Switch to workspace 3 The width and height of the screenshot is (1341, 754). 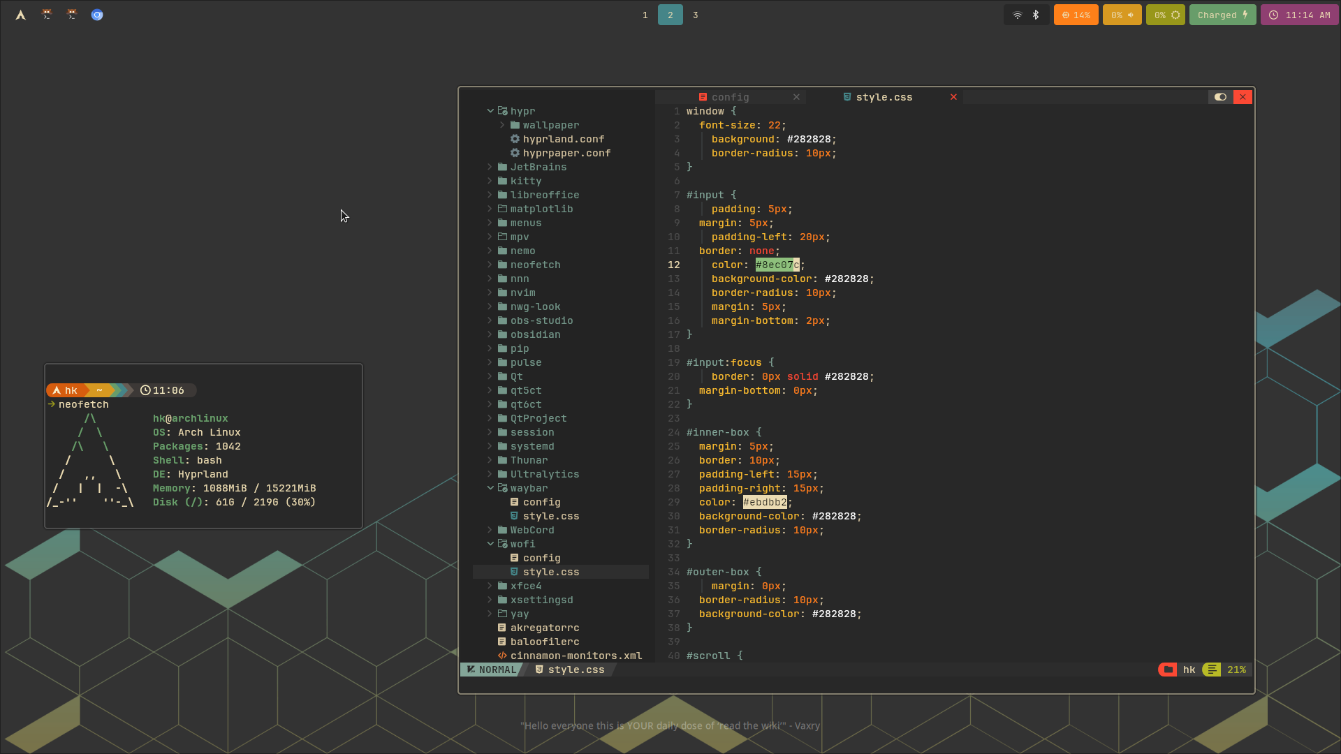695,15
